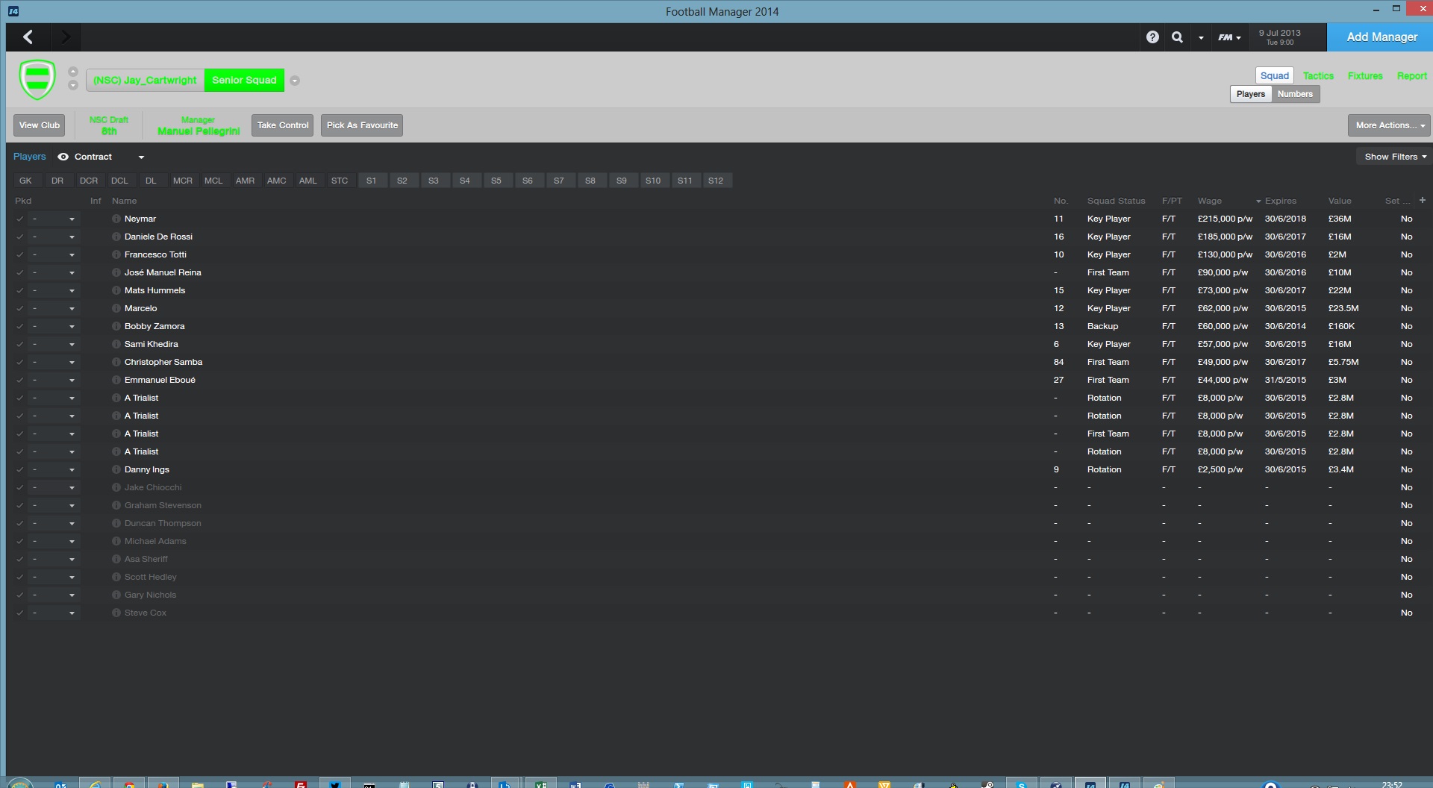
Task: Tick the Pkd checkmark for Daniele De Rossi
Action: (x=20, y=237)
